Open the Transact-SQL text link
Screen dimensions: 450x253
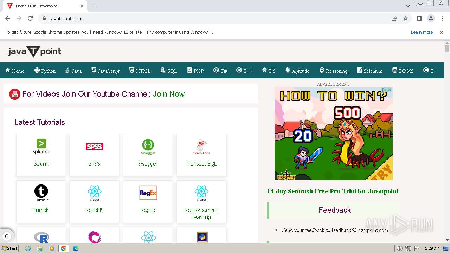pyautogui.click(x=201, y=163)
